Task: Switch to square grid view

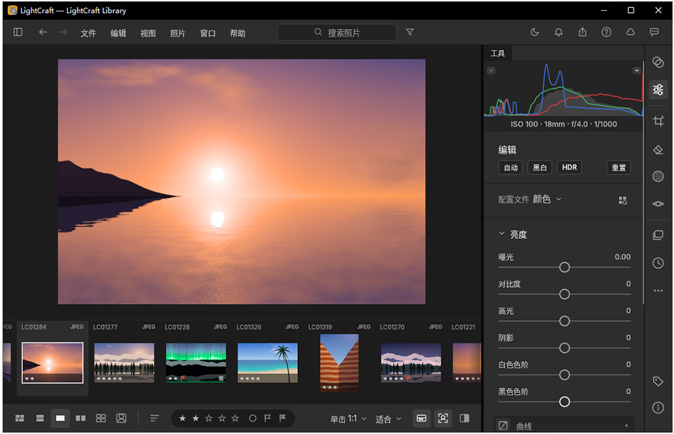Action: click(40, 418)
